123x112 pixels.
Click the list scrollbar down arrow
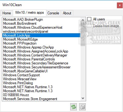pyautogui.click(x=83, y=98)
